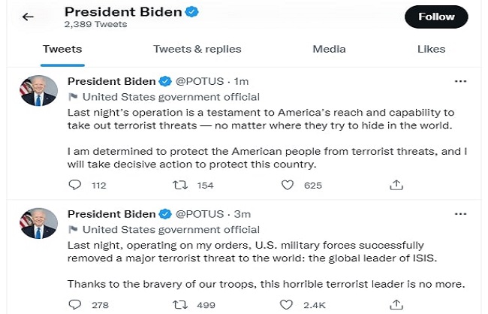
Task: Open more options on the second tweet
Action: pyautogui.click(x=462, y=213)
